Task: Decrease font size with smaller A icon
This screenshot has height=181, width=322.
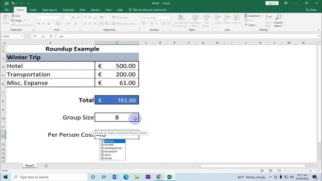Action: pos(78,18)
